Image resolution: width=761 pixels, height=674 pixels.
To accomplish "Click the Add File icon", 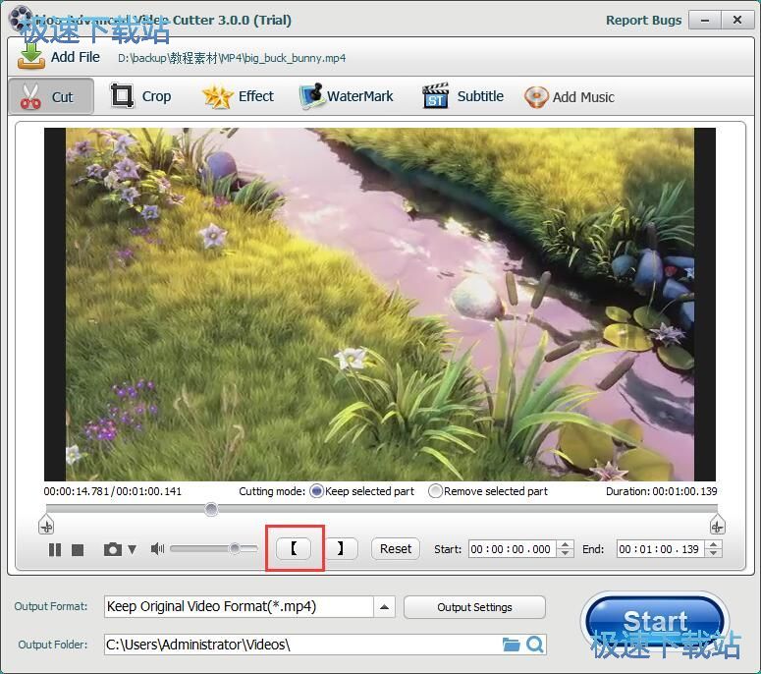I will tap(31, 56).
